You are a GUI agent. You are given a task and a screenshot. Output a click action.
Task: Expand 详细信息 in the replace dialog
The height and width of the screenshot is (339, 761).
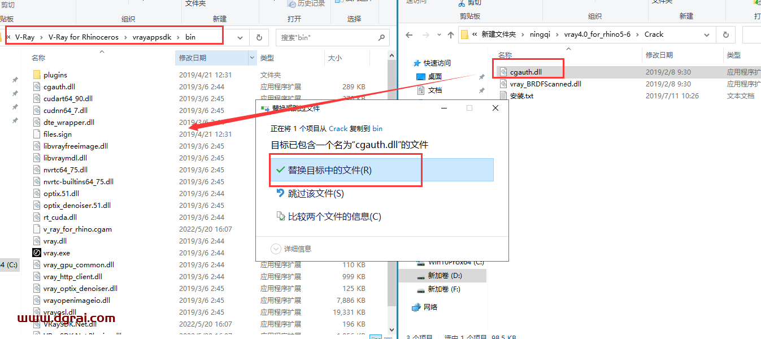[292, 249]
